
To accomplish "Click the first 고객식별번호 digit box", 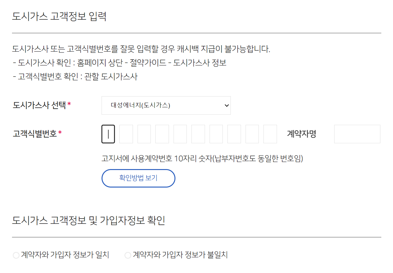I will (108, 134).
